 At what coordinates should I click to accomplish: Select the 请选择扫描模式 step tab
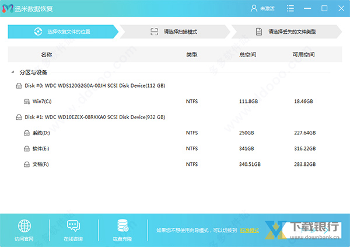[x=174, y=32]
